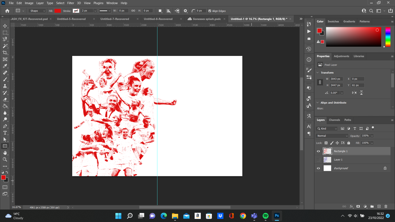The height and width of the screenshot is (222, 395).
Task: Toggle the width-height link in Transform properties
Action: coord(320,82)
